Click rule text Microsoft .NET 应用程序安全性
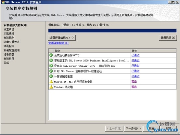Image resolution: width=180 pixels, height=135 pixels. coord(73,82)
